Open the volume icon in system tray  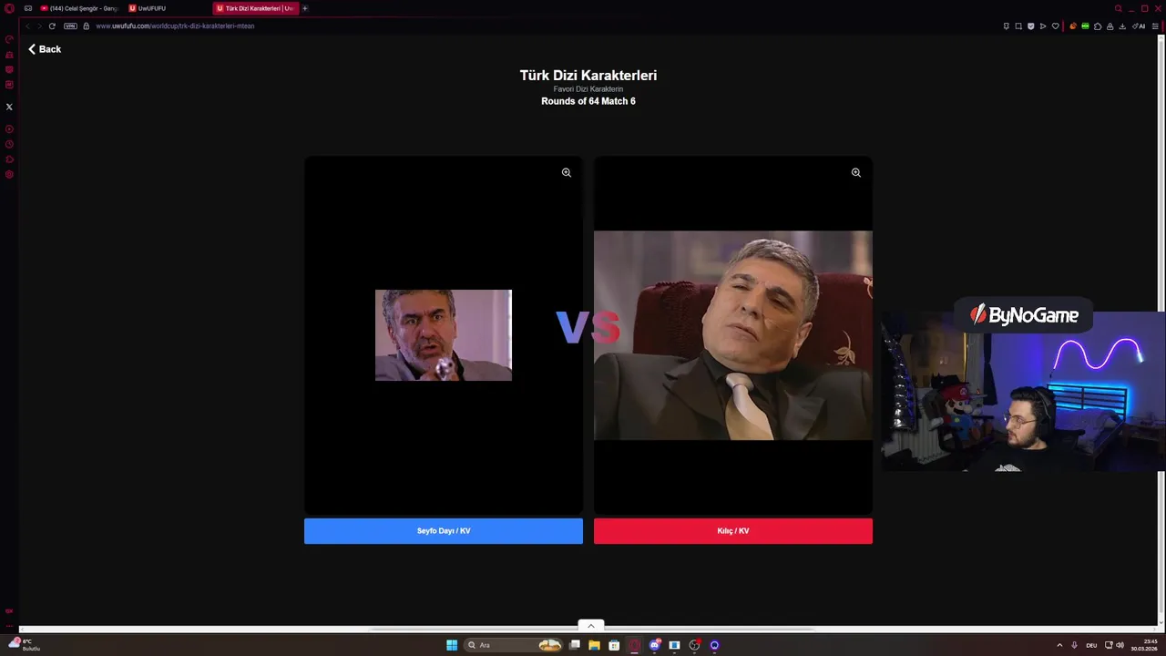1120,645
